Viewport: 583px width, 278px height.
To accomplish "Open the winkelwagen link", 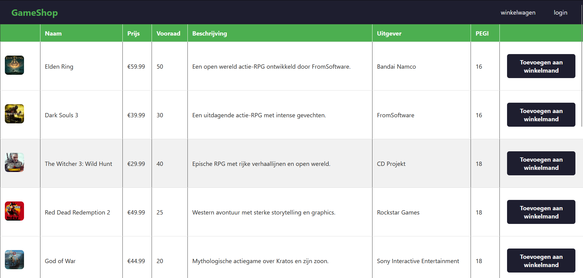I will click(x=518, y=12).
